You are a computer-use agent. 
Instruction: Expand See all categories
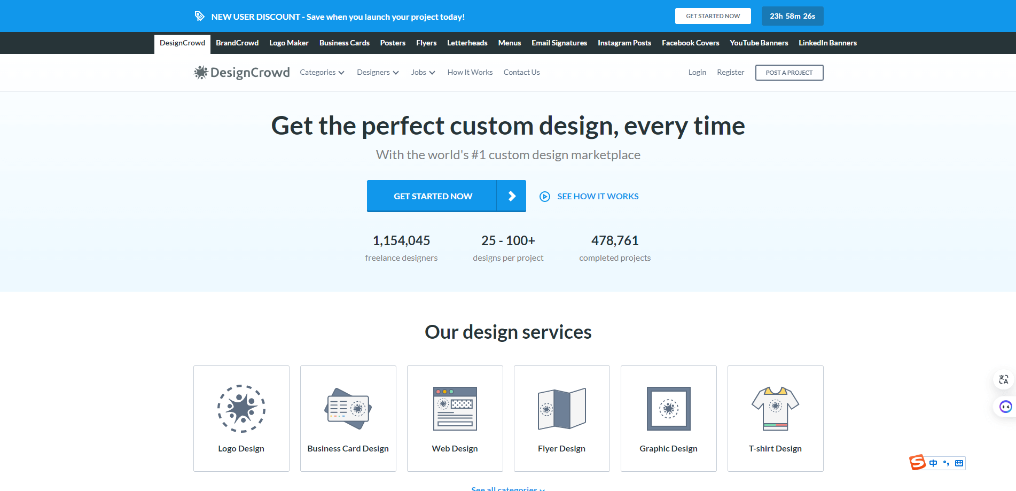click(508, 488)
